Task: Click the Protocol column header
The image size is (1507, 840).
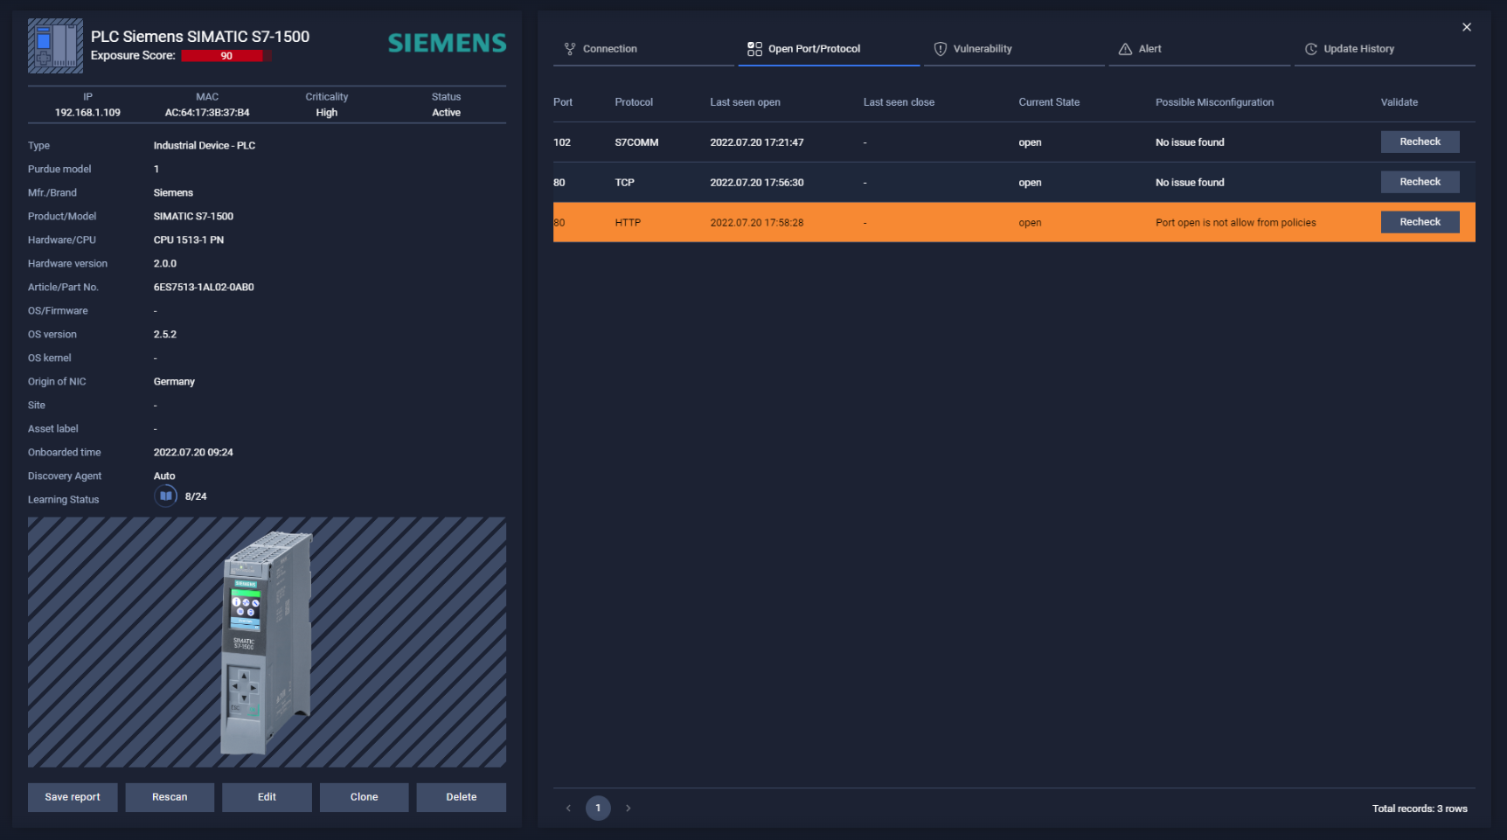Action: click(x=634, y=102)
